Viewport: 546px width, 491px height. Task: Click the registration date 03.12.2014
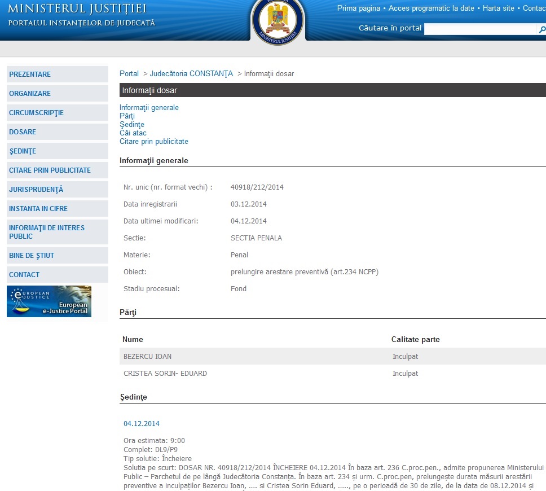point(249,204)
